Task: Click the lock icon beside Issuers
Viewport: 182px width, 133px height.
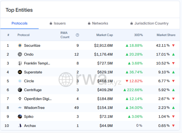Action: [51, 23]
